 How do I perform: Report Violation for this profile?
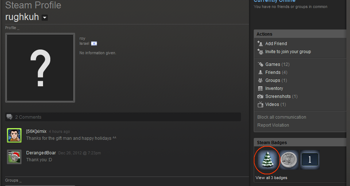(x=273, y=125)
